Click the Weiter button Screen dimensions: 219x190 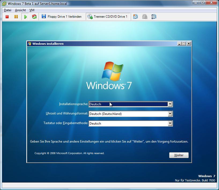(179, 155)
